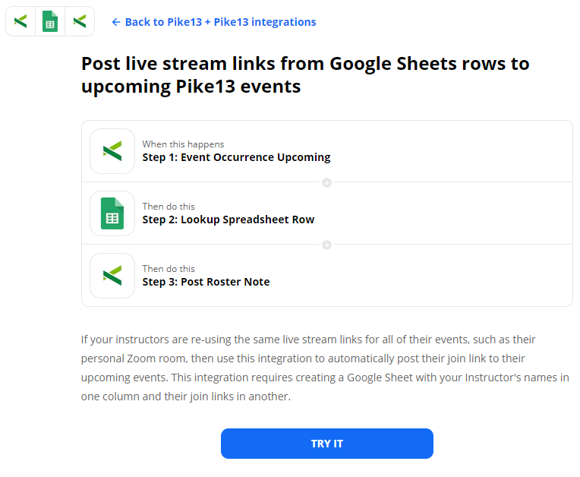Click plus icon between Step 1 and 2
580x477 pixels.
pos(327,182)
